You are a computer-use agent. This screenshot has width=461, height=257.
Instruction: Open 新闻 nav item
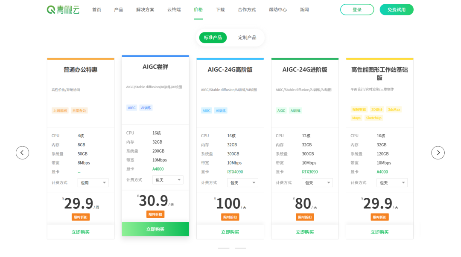coord(304,10)
